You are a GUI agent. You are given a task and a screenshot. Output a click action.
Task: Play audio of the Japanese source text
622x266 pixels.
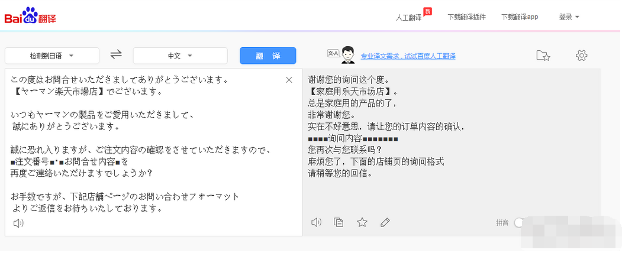coord(18,223)
